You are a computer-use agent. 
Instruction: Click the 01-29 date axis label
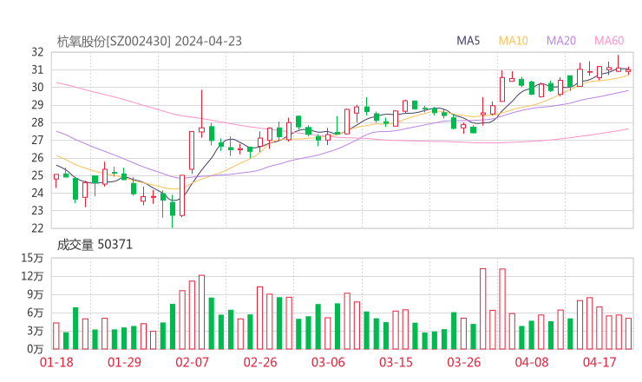tap(124, 362)
